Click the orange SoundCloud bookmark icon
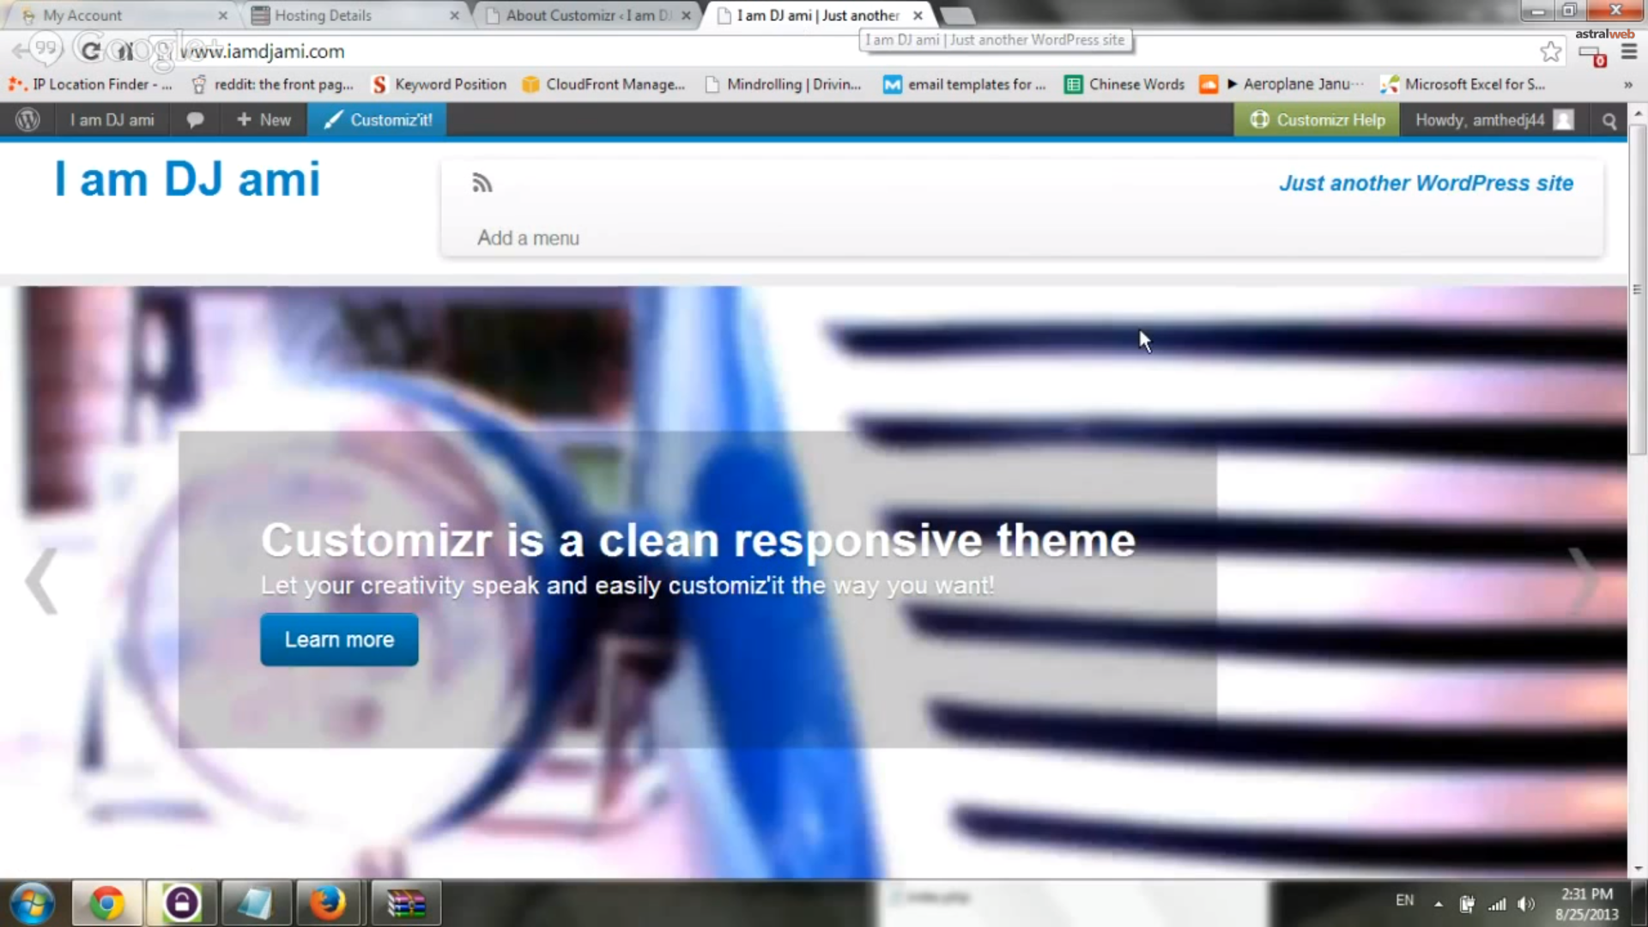 point(1209,84)
